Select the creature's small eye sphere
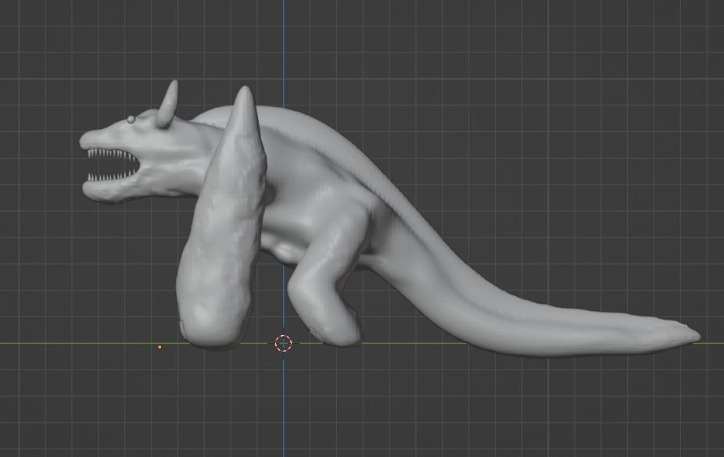This screenshot has height=457, width=724. coord(131,120)
